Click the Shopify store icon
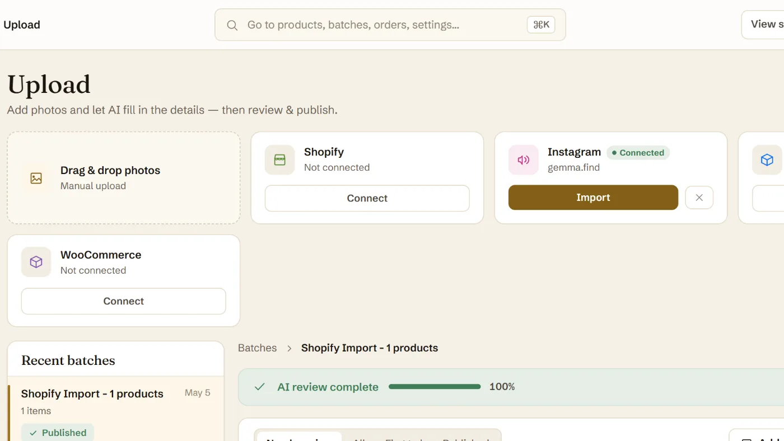784x441 pixels. [x=279, y=160]
